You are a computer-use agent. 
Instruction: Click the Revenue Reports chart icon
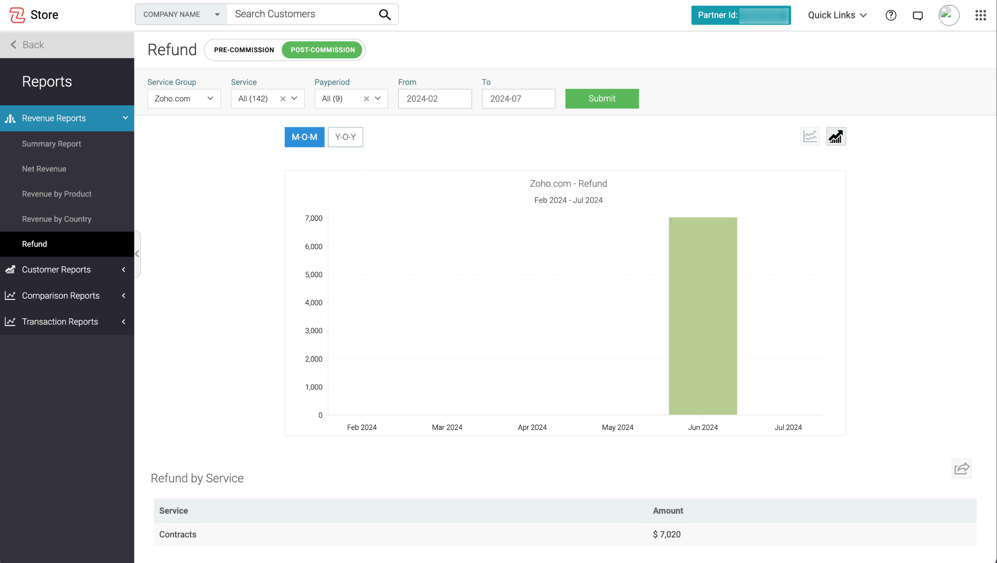(x=10, y=118)
